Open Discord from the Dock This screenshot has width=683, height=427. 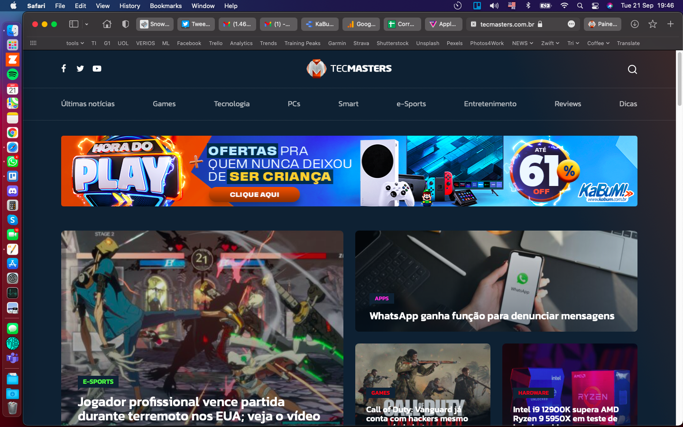tap(12, 191)
